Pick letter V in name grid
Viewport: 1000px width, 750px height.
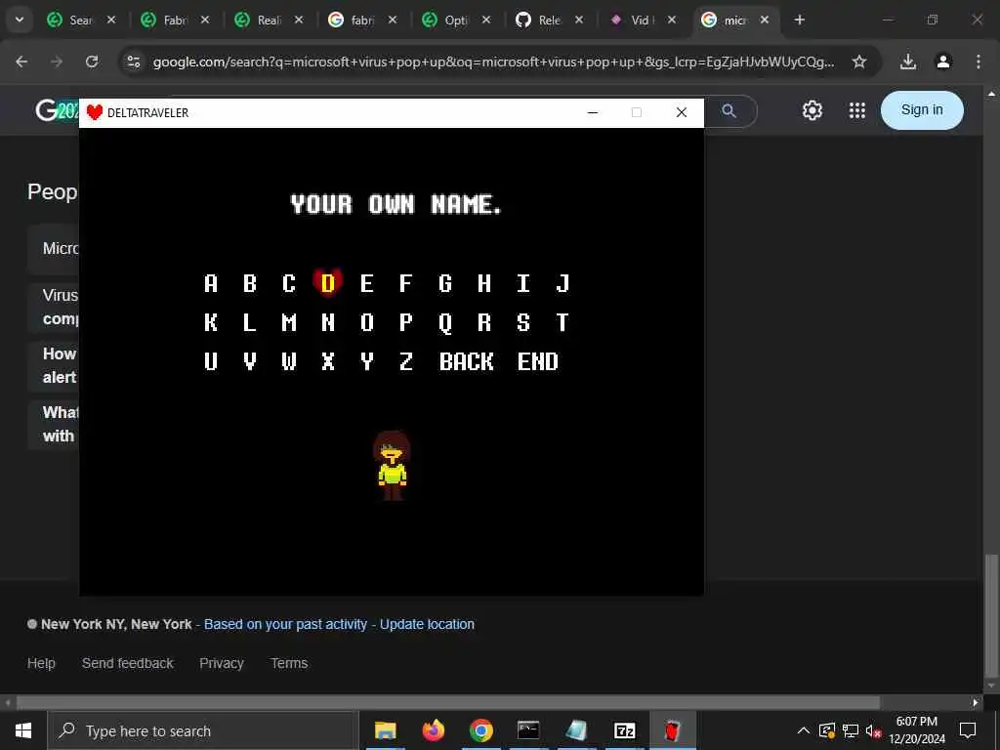point(250,361)
